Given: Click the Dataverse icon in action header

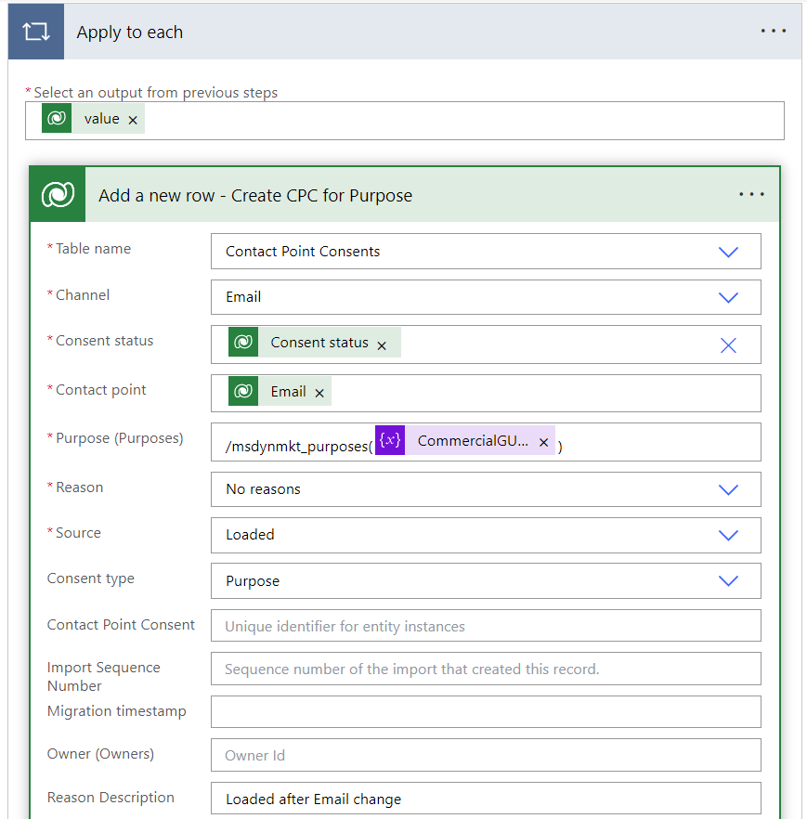Looking at the screenshot, I should click(58, 195).
